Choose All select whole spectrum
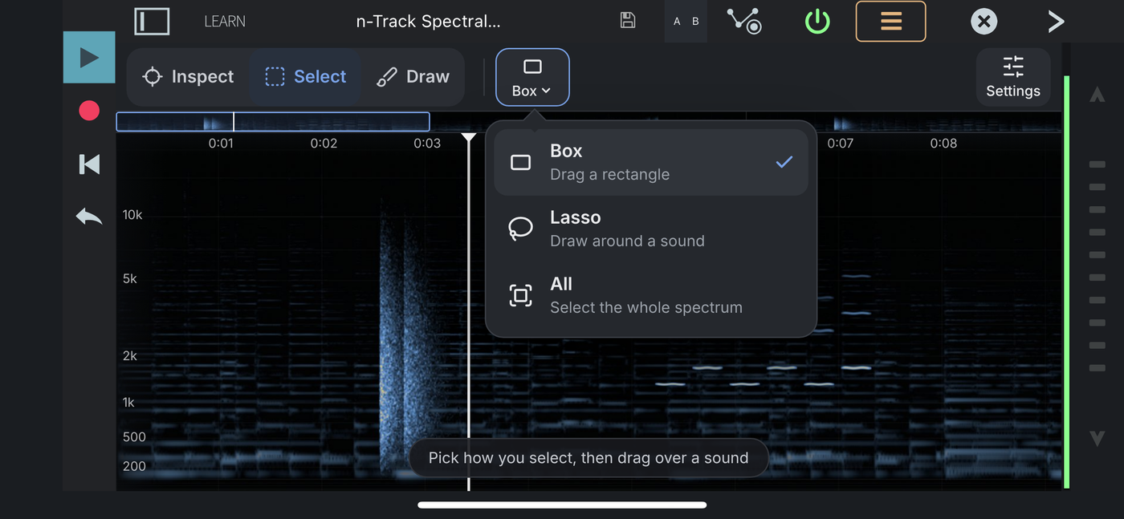 coord(651,295)
